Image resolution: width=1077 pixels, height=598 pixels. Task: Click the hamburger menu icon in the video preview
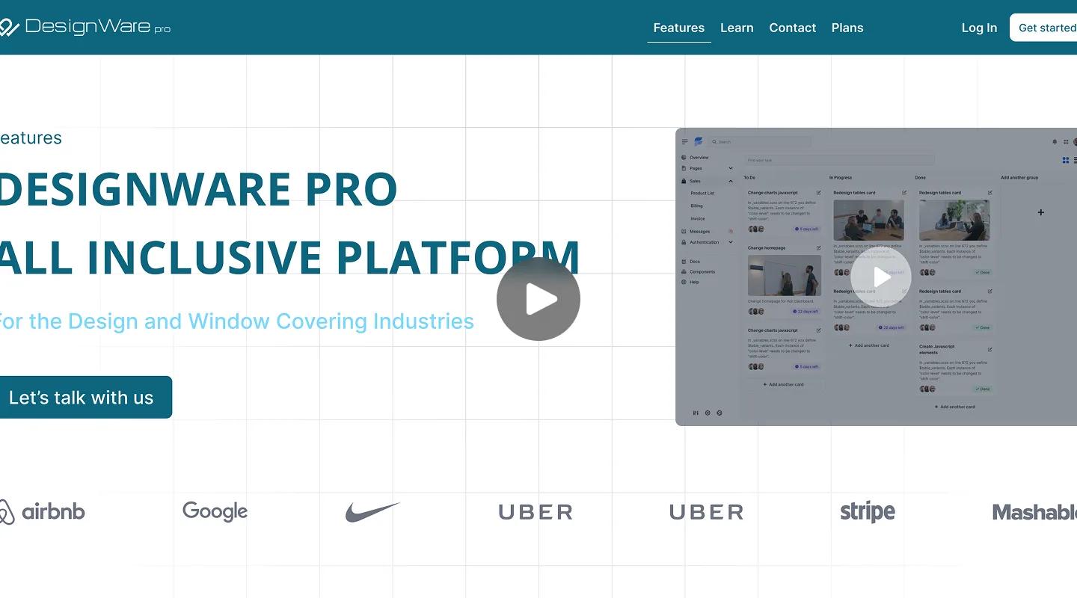pyautogui.click(x=684, y=142)
